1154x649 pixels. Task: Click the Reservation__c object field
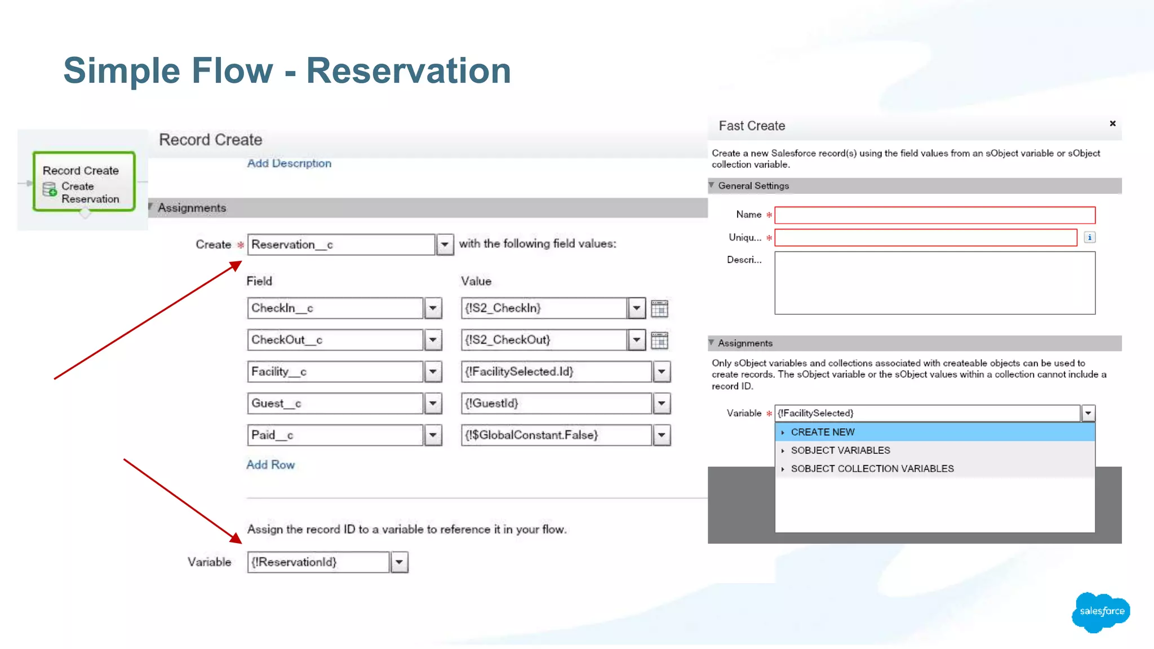click(341, 245)
